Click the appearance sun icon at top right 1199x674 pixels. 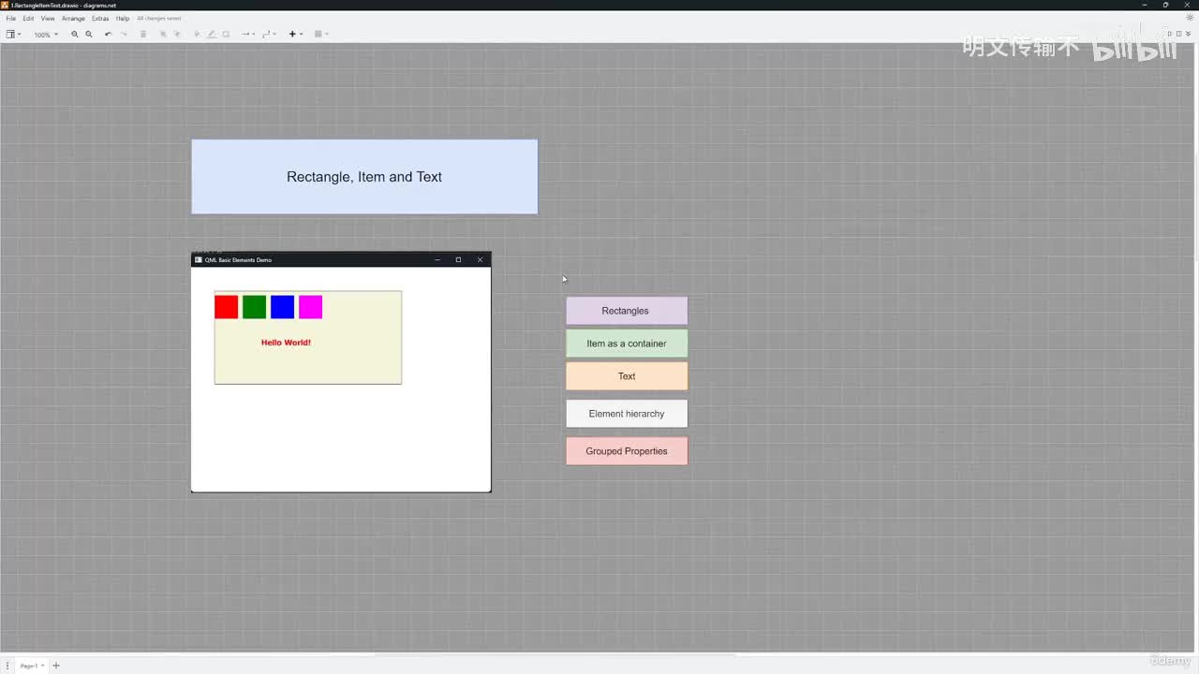click(1190, 18)
